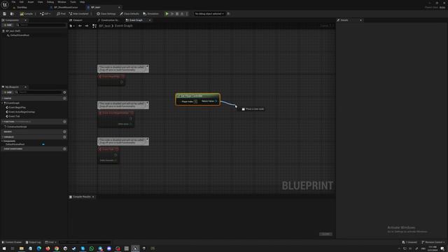448x252 pixels.
Task: Select ConstructionScript under Functions
Action: click(x=17, y=127)
